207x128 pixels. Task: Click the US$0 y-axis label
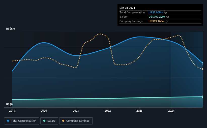(9, 104)
